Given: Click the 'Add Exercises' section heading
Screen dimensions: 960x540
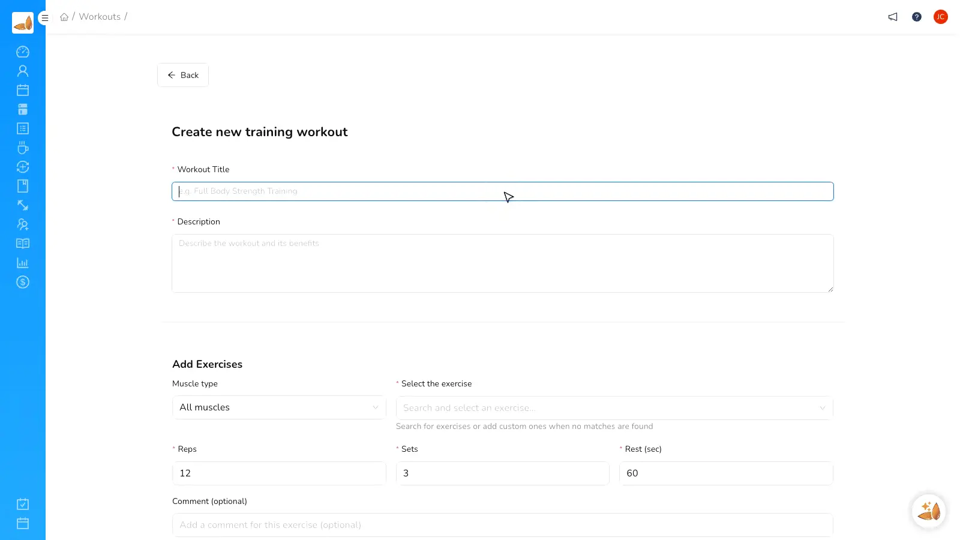Looking at the screenshot, I should (x=208, y=364).
